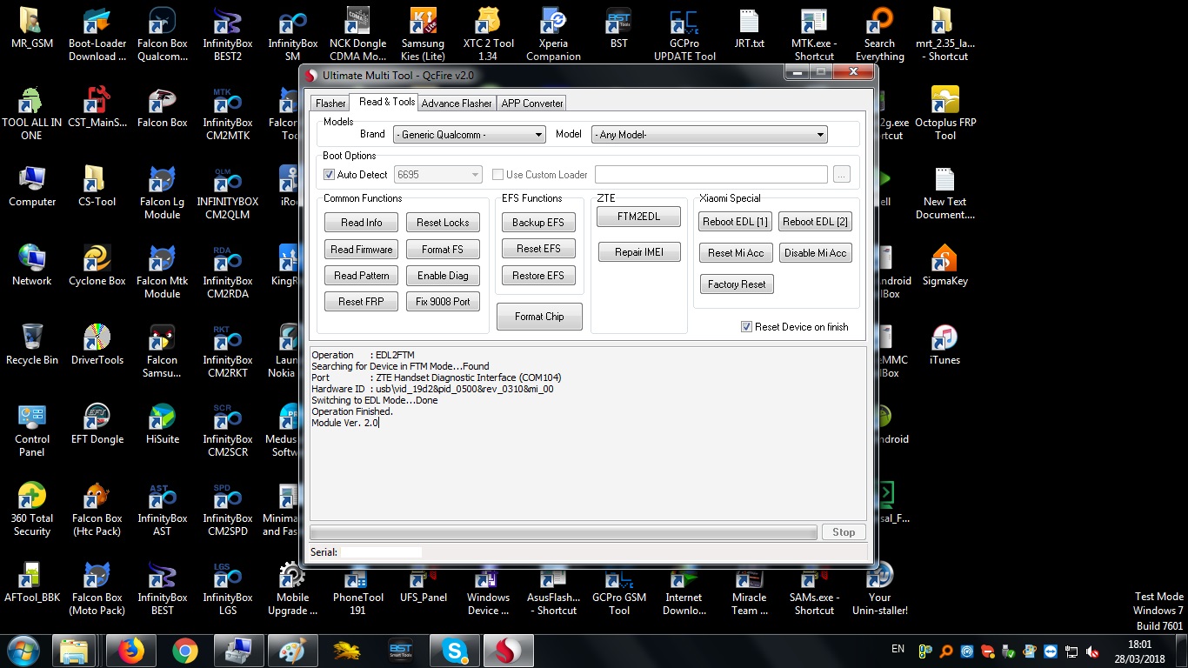Open NCK Dongle CDMA shortcut
The width and height of the screenshot is (1188, 668).
[358, 35]
